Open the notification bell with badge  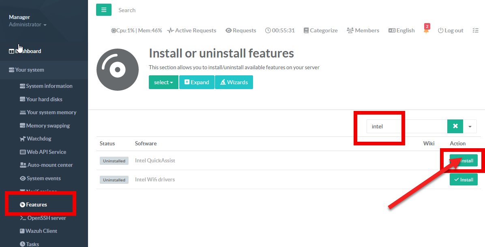(x=426, y=30)
